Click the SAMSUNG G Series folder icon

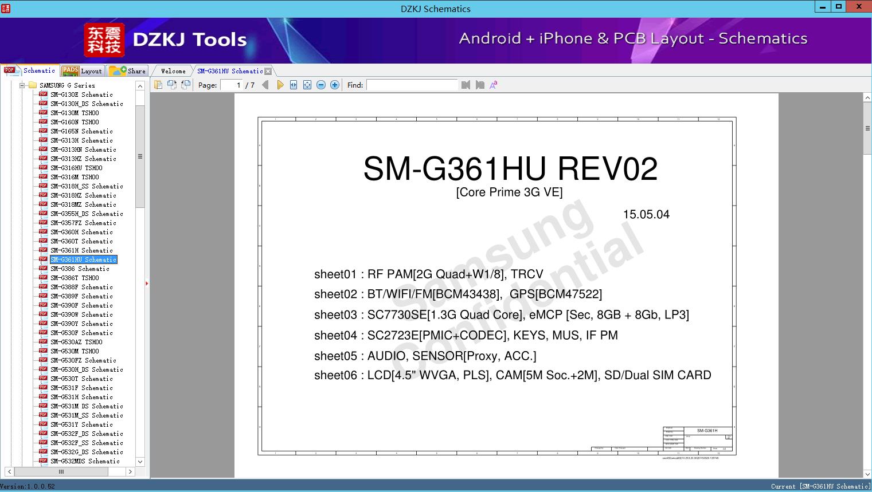click(33, 85)
